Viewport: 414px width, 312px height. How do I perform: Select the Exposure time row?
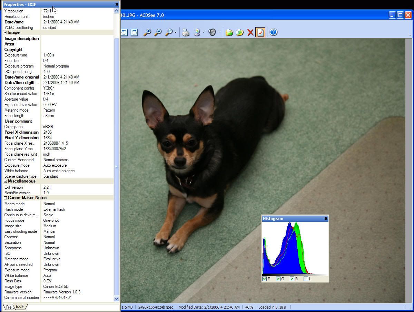click(x=58, y=55)
